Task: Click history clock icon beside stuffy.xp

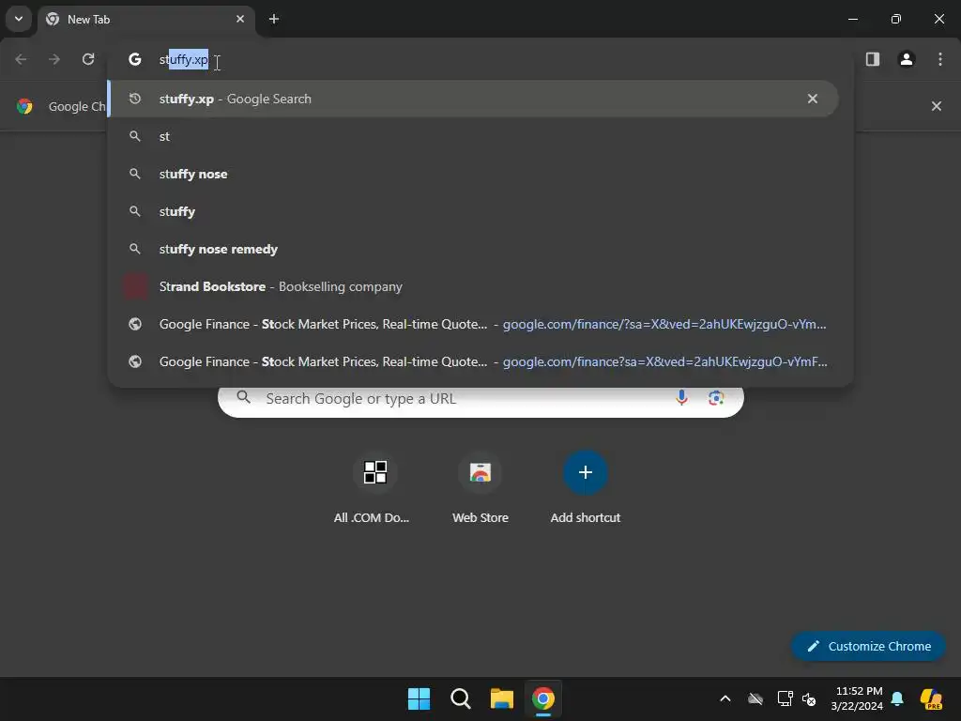Action: [135, 99]
